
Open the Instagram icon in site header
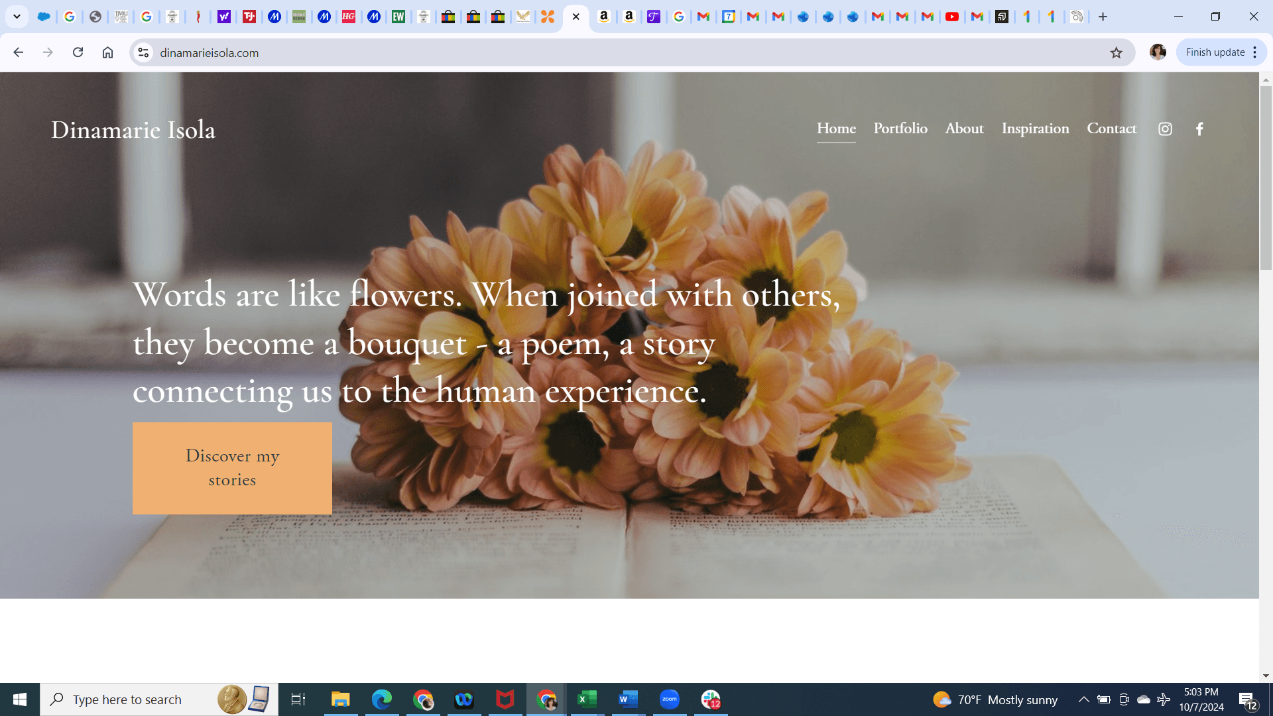(1165, 129)
